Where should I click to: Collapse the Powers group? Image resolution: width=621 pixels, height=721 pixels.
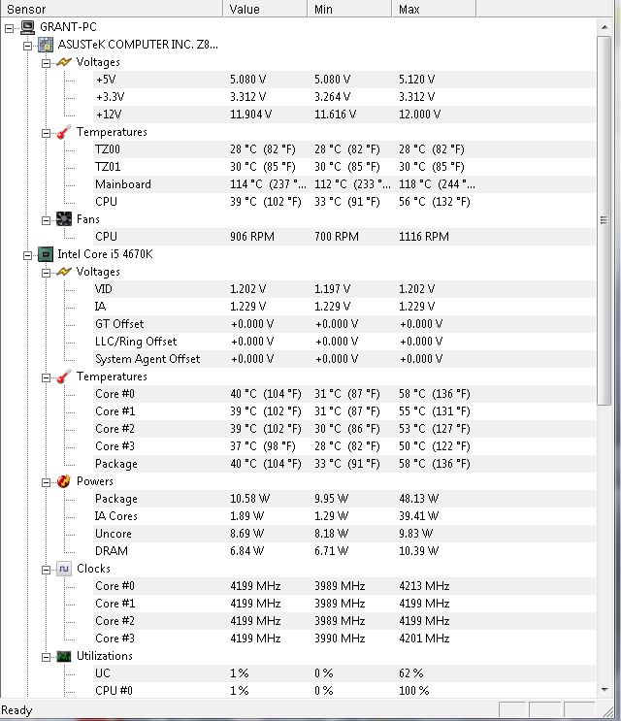(x=46, y=483)
